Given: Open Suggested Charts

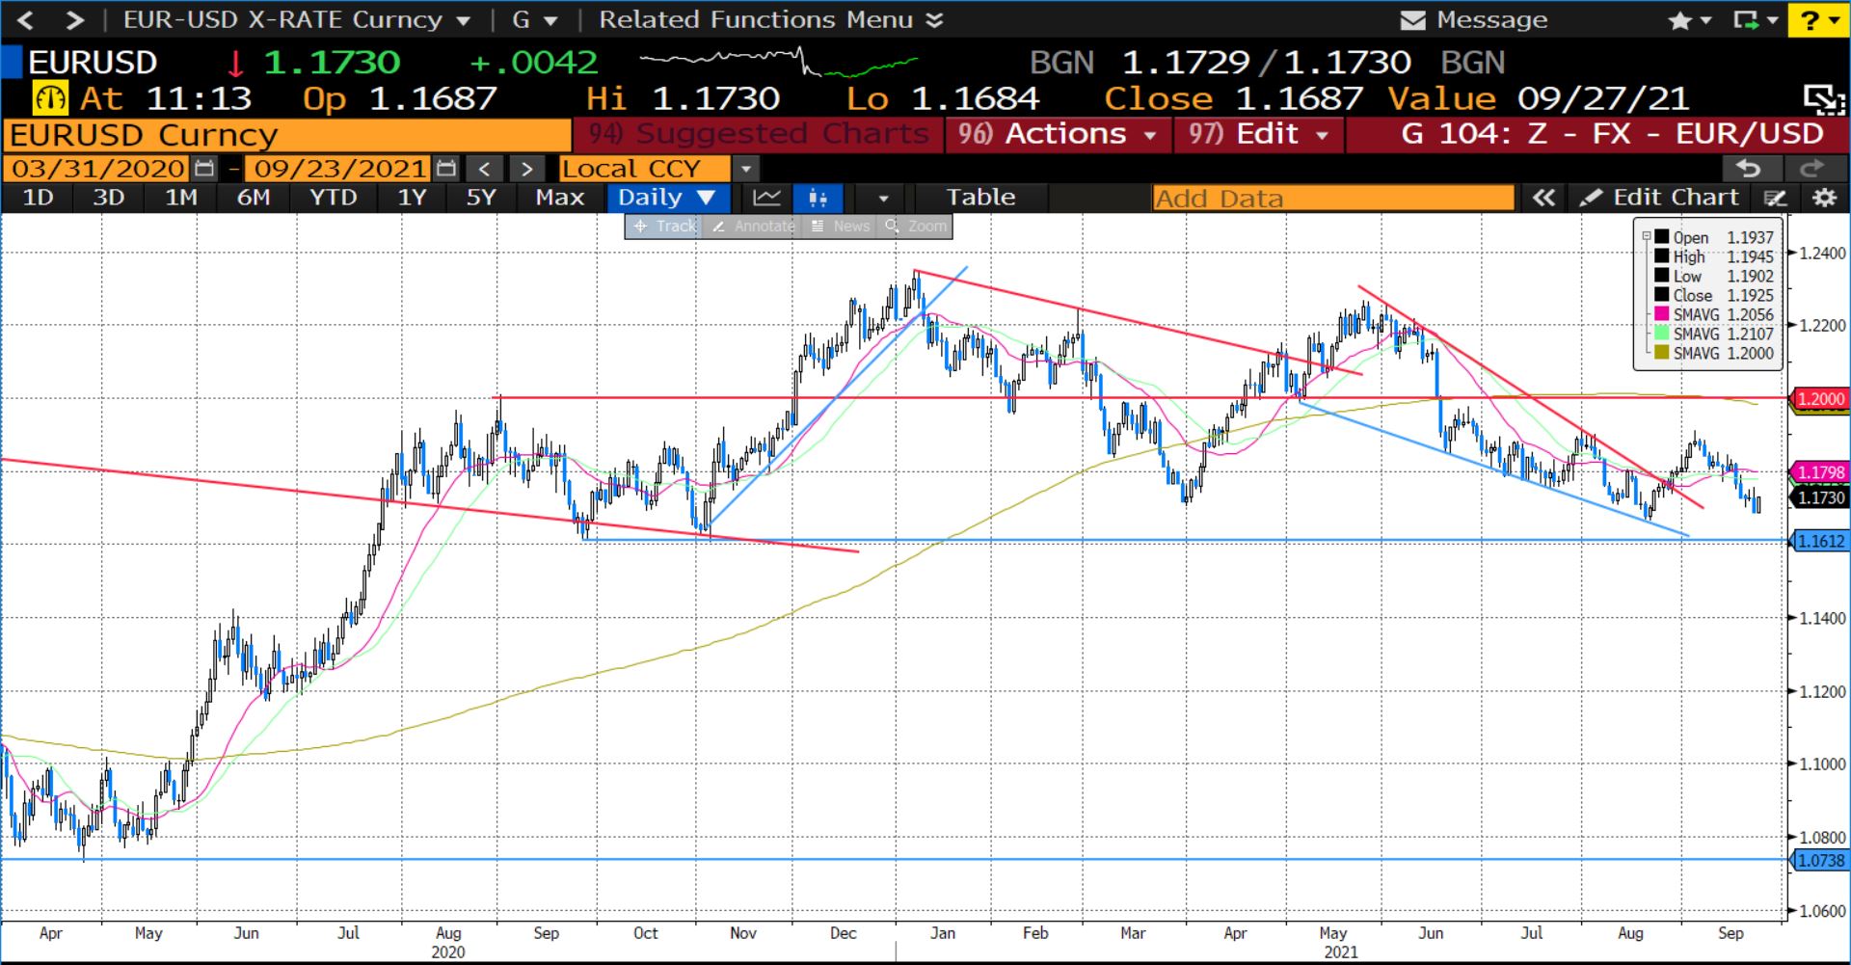Looking at the screenshot, I should point(760,134).
